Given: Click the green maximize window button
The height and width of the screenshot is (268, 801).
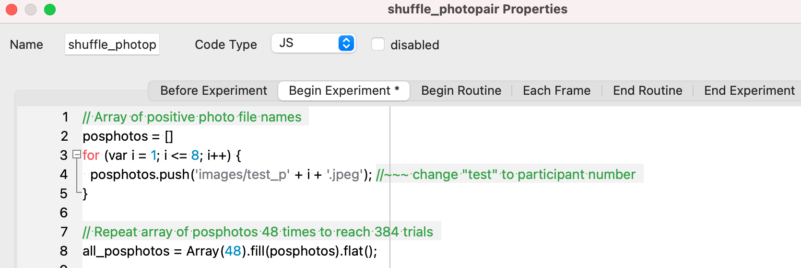Looking at the screenshot, I should pos(50,10).
